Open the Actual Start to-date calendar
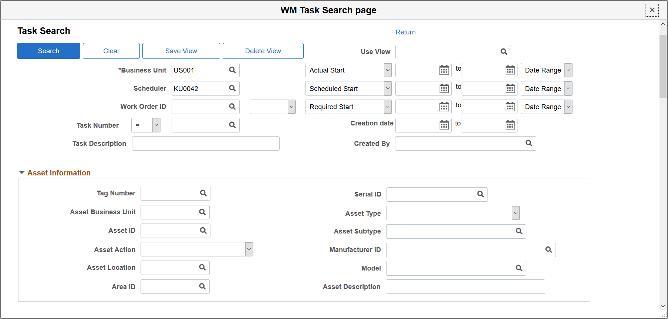The width and height of the screenshot is (668, 319). [510, 70]
